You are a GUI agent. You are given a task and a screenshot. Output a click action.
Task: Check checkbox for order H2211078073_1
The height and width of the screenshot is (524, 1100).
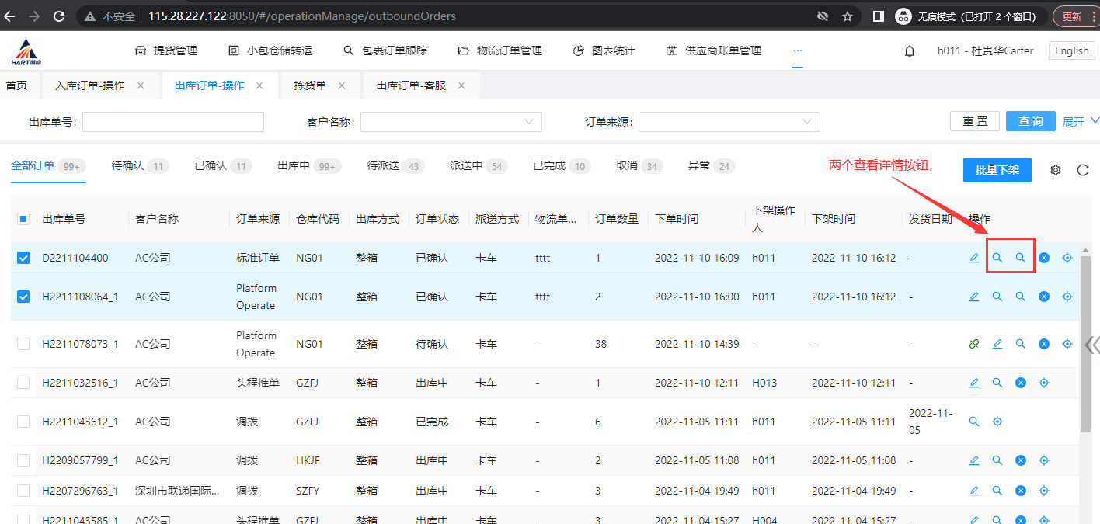[23, 344]
